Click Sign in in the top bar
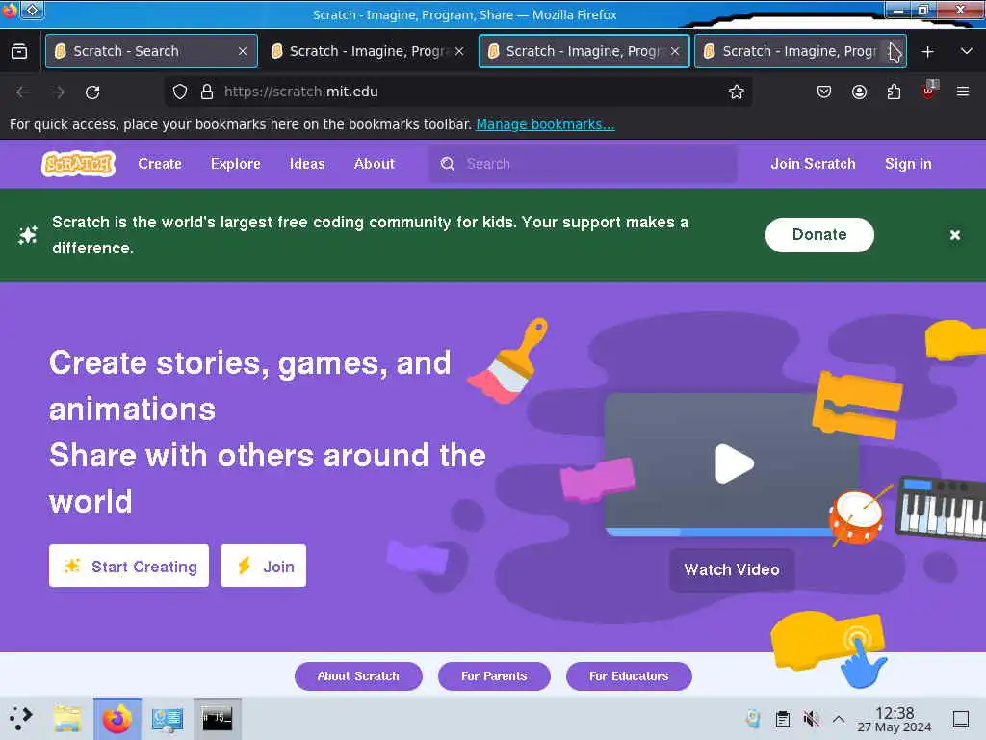Viewport: 986px width, 740px height. click(x=908, y=164)
